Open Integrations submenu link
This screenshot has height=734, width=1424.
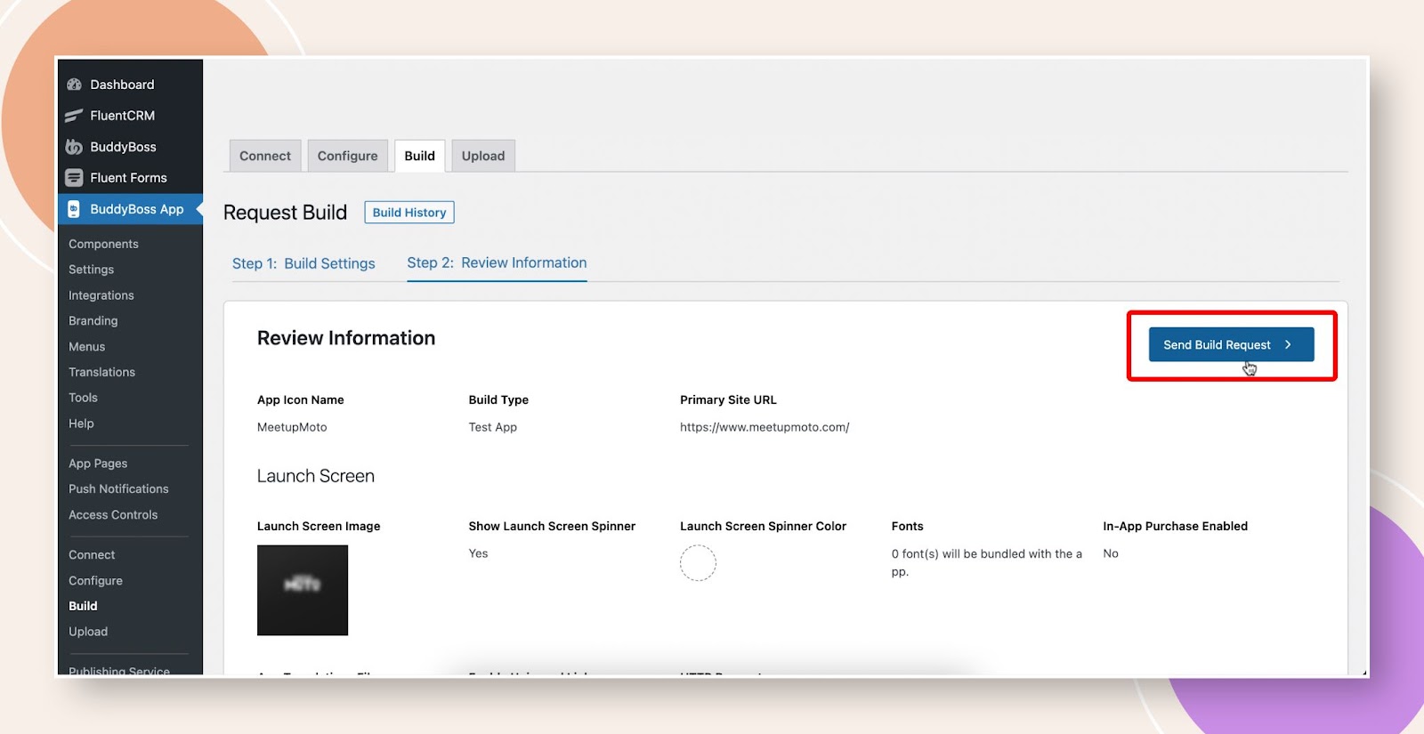coord(101,295)
